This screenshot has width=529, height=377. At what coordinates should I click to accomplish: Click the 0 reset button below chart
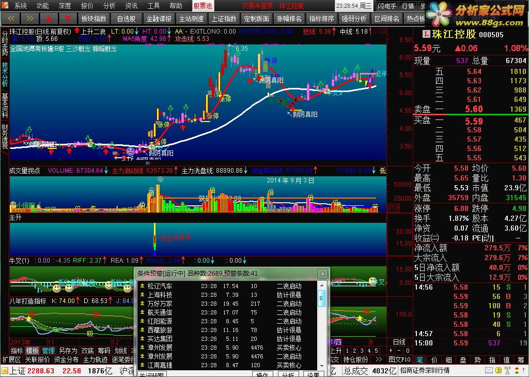[x=408, y=351]
